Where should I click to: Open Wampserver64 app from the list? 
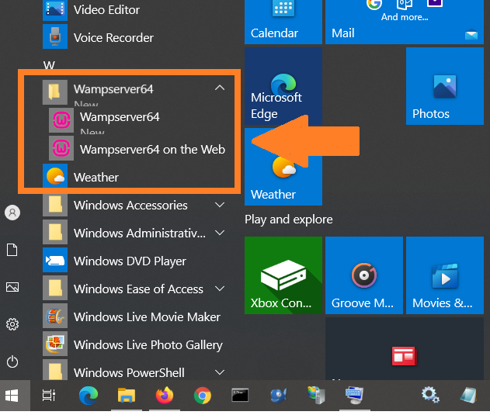point(119,118)
